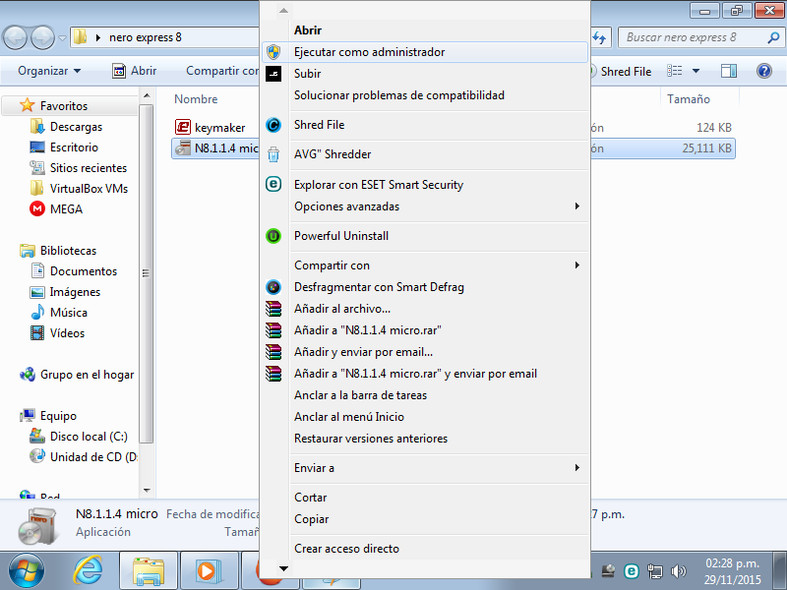Click the context menu scroll-up arrow

(x=283, y=11)
